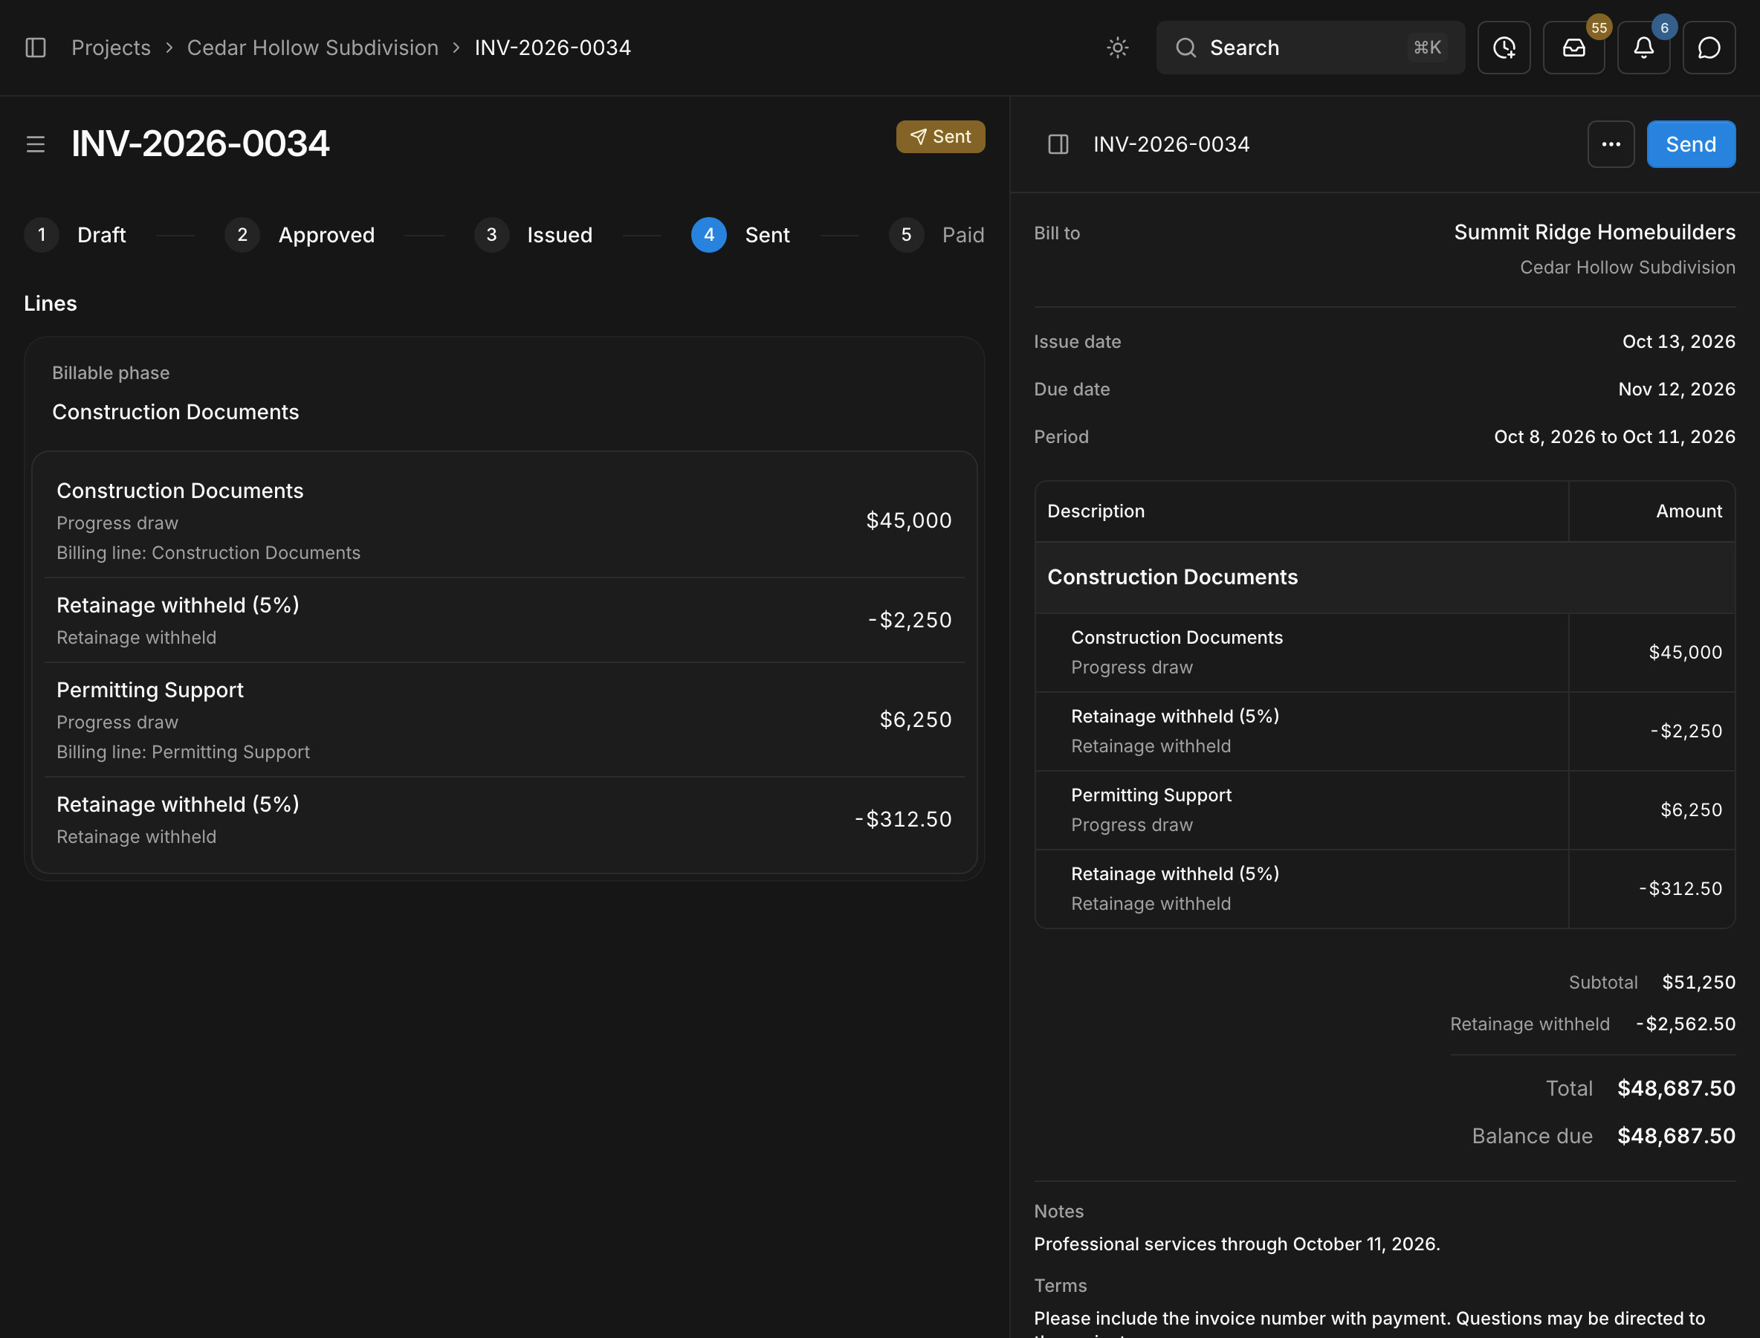Select the Issued step
1760x1338 pixels.
pyautogui.click(x=533, y=235)
